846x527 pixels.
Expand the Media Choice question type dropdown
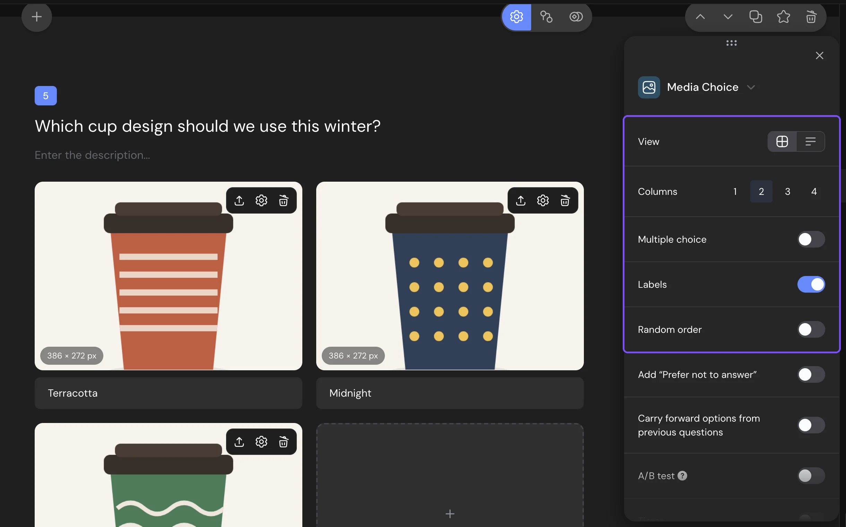tap(751, 87)
